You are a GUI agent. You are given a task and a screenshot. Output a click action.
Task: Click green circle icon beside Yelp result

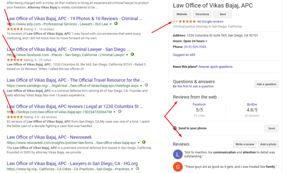116,23
